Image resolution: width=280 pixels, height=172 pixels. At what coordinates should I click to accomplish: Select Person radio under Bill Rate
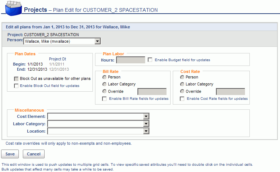[x=104, y=77]
